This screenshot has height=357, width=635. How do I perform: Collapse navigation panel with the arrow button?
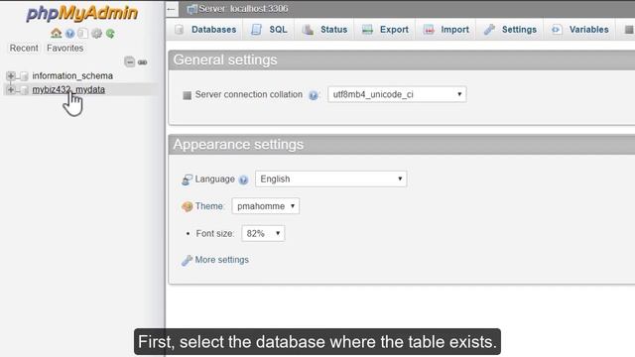coord(172,9)
